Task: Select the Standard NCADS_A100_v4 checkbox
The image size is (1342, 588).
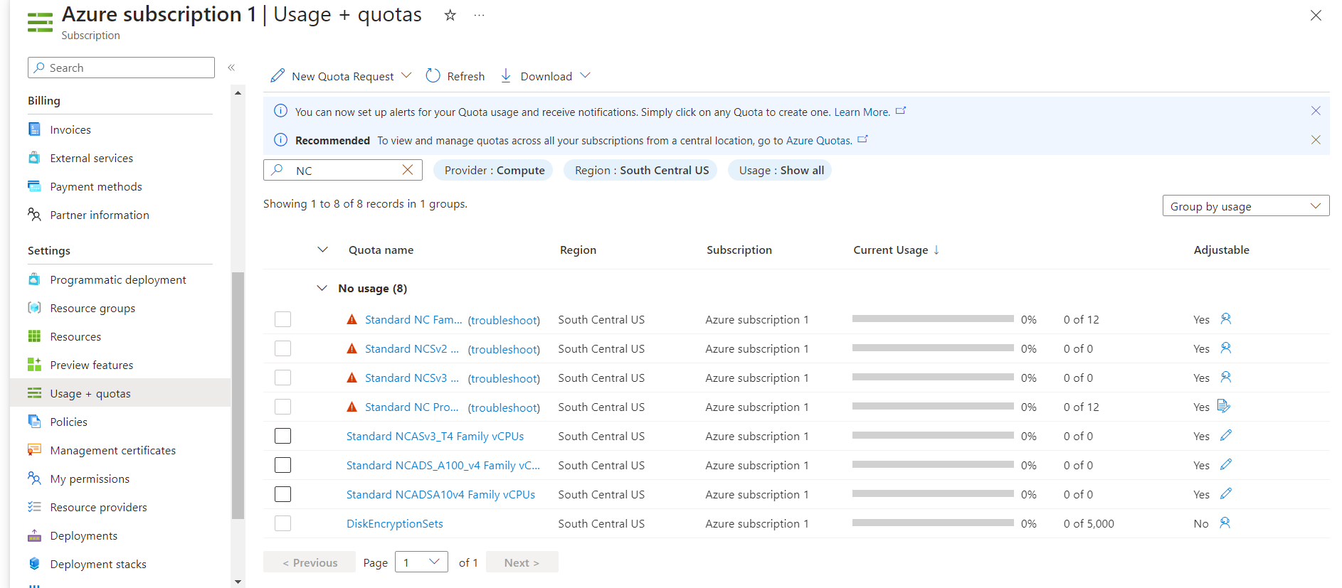Action: [x=282, y=465]
